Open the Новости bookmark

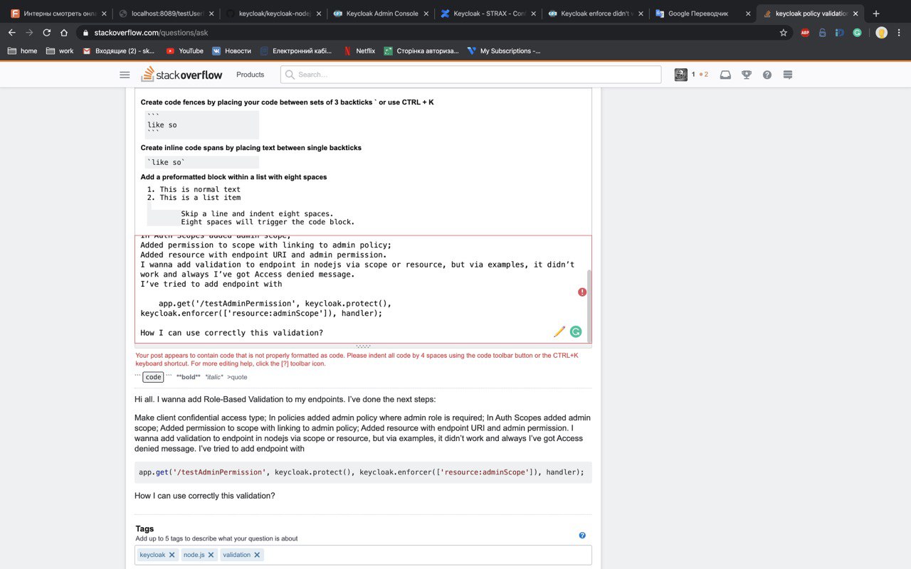coord(231,50)
